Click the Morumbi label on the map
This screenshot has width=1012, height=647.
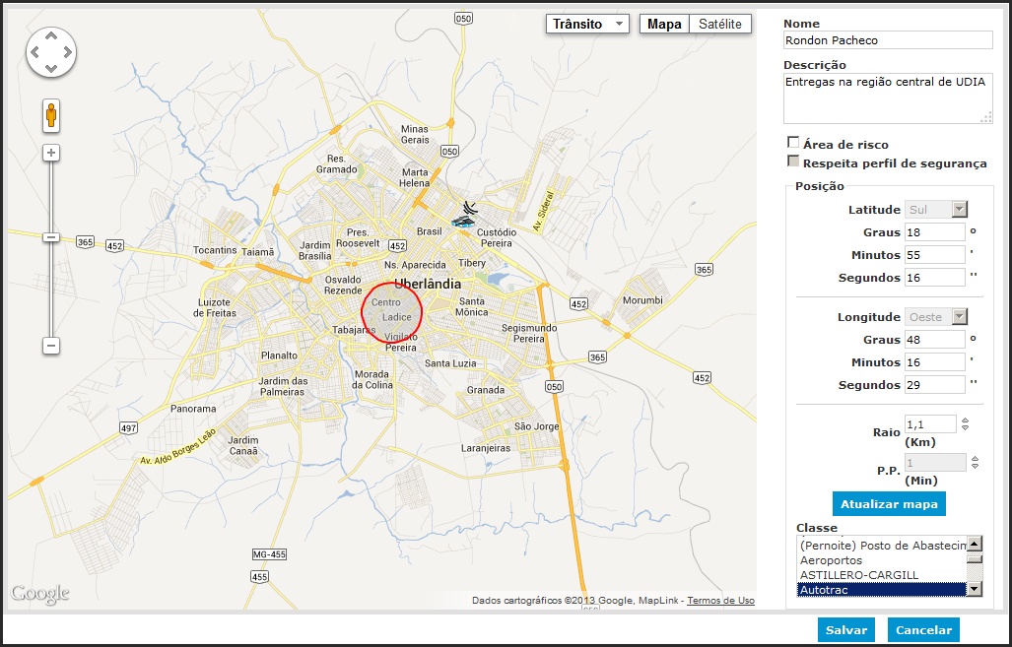click(x=642, y=300)
